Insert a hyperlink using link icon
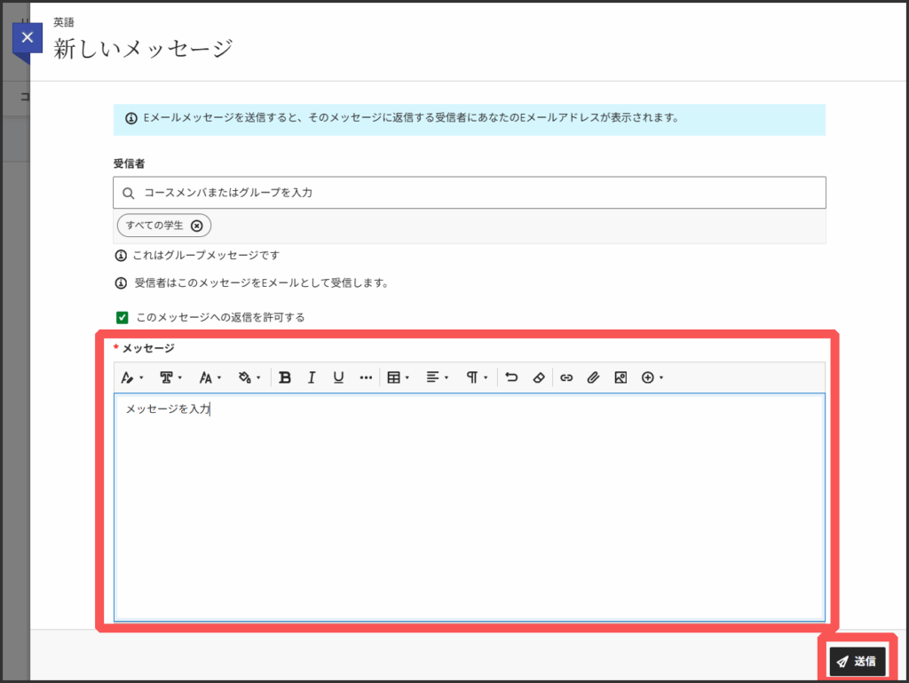 coord(566,377)
